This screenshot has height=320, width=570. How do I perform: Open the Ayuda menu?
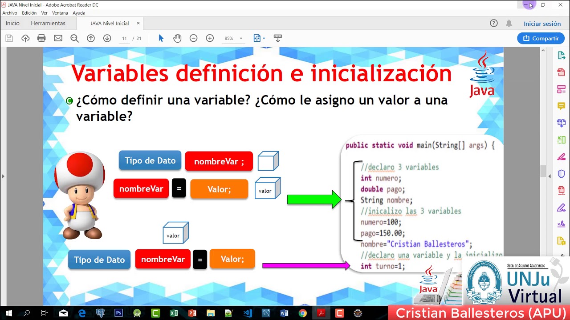pos(79,13)
